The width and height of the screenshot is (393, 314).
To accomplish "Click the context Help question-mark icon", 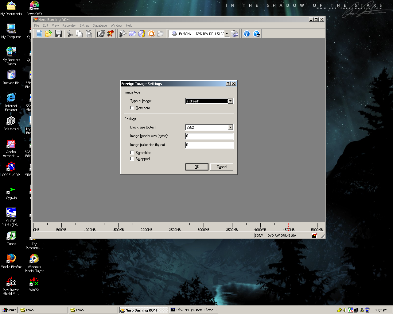I will (x=256, y=34).
